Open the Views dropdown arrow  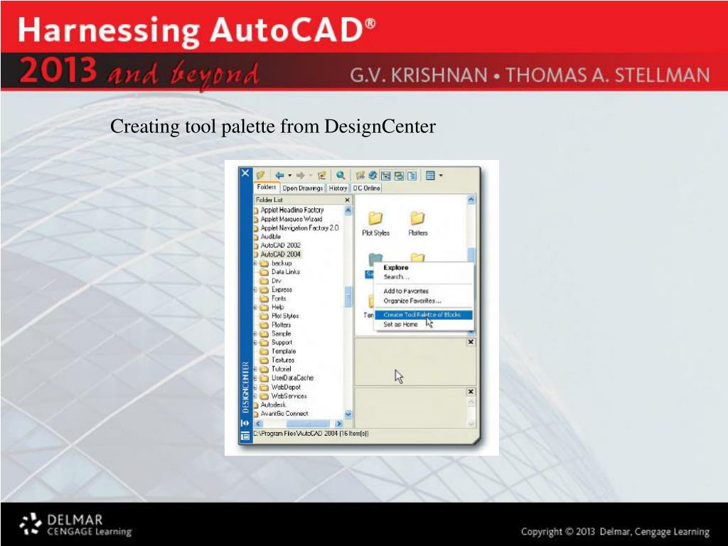(x=441, y=176)
